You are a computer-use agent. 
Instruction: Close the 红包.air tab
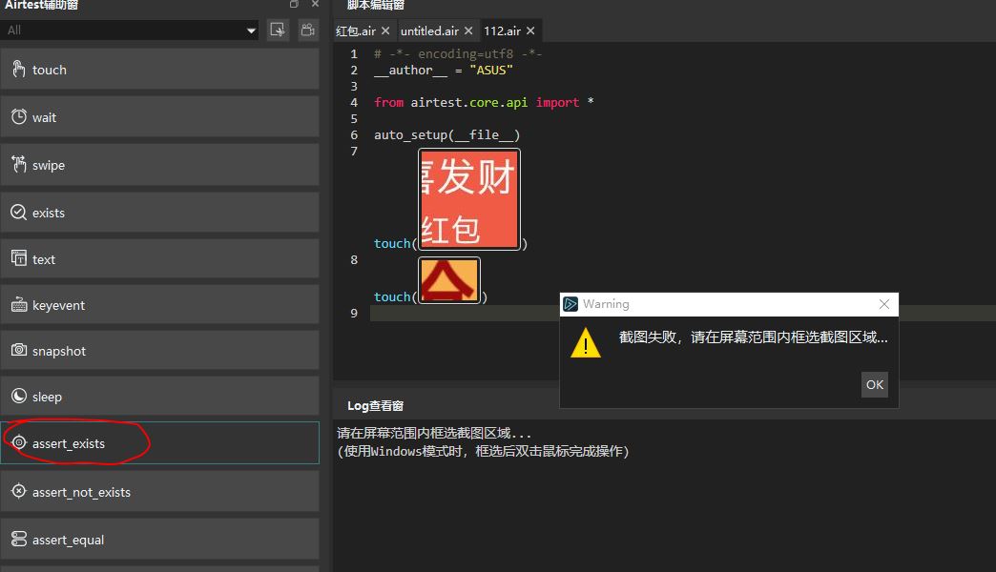(x=384, y=31)
